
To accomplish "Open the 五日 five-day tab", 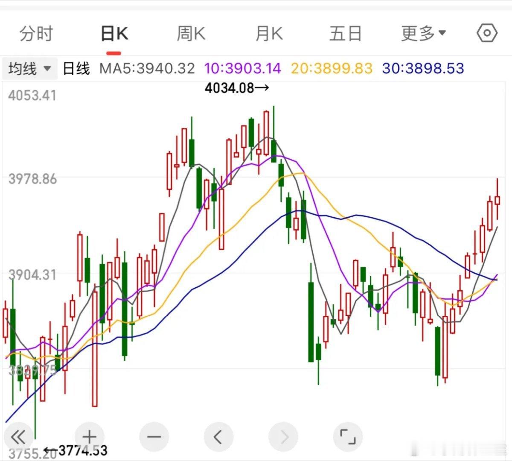I will tap(345, 33).
